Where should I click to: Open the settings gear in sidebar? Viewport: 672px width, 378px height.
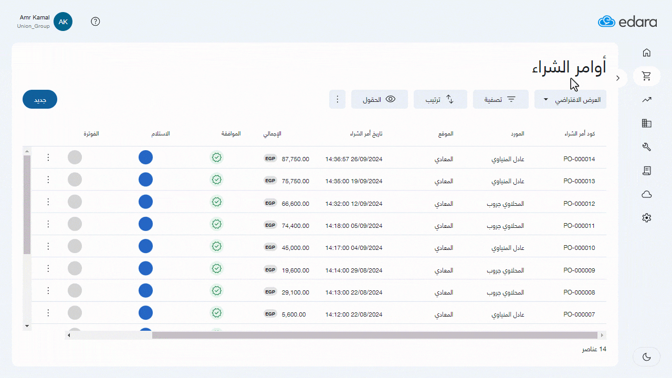647,218
